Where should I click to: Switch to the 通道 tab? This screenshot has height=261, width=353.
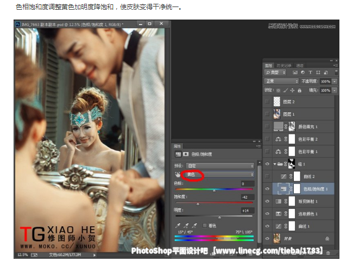coord(300,66)
